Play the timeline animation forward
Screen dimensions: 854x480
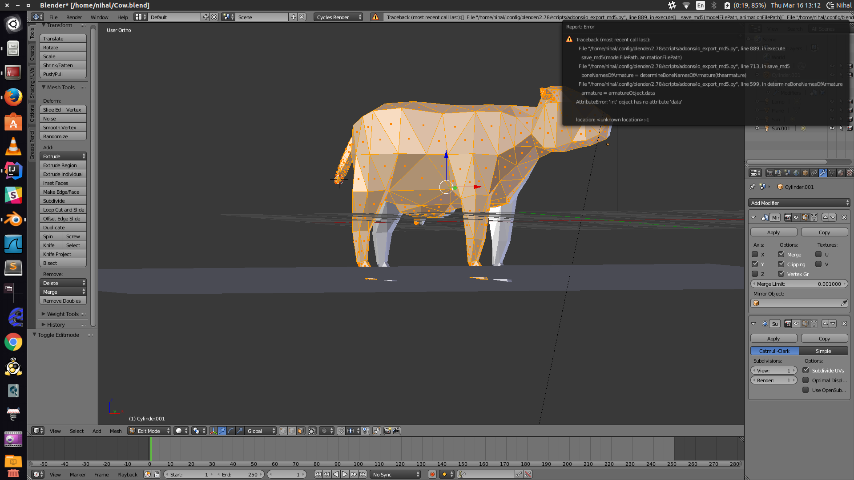345,474
